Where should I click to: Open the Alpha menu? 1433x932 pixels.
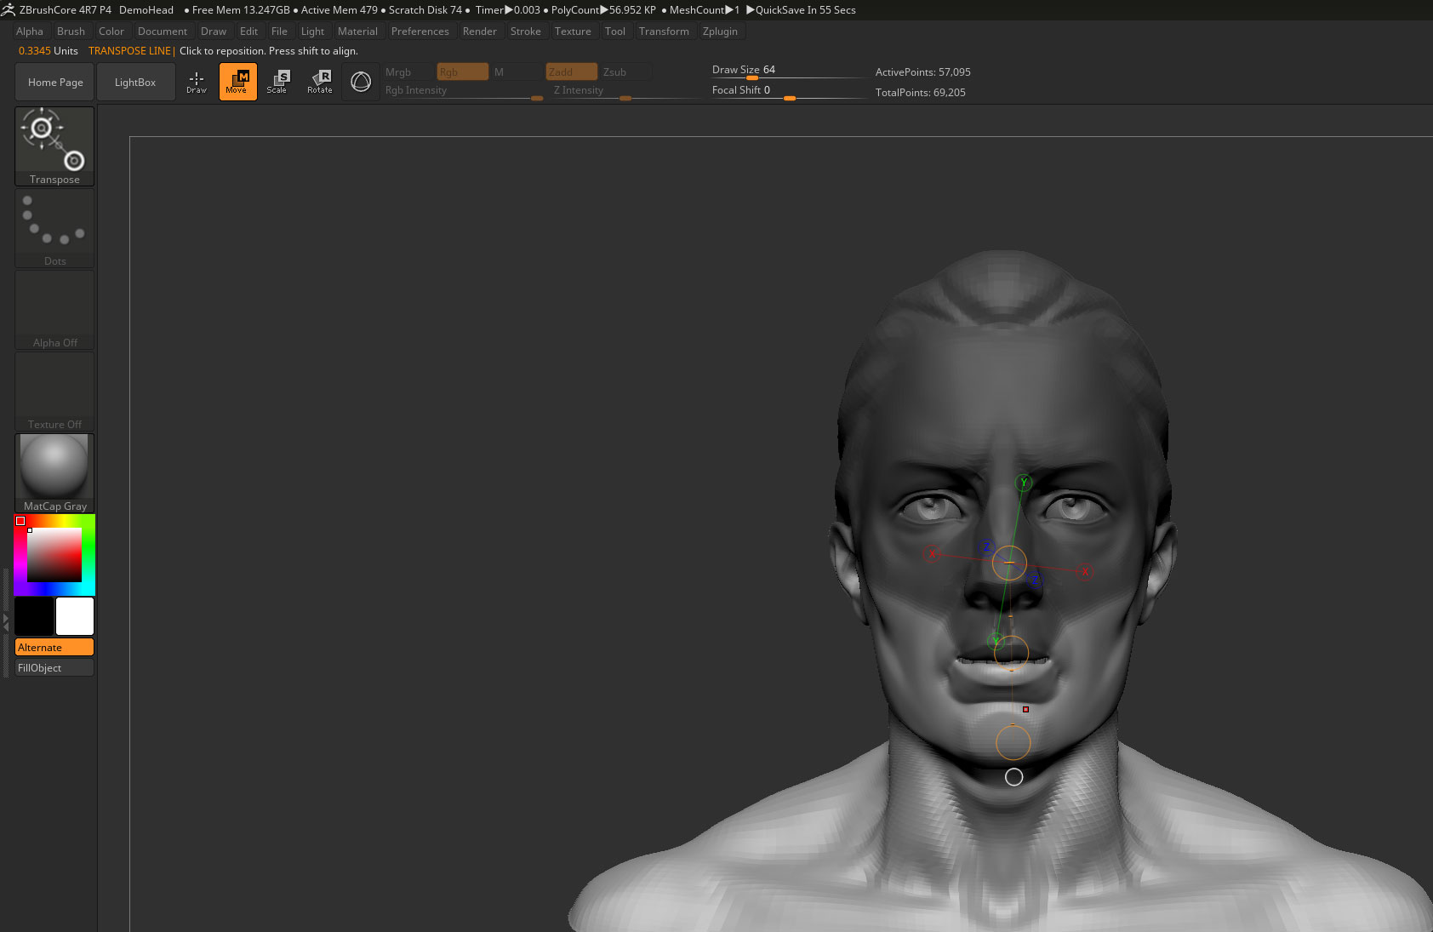(30, 31)
